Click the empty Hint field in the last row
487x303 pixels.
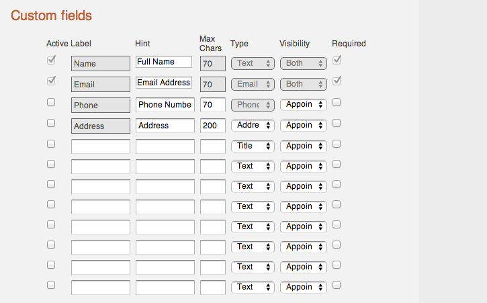165,288
